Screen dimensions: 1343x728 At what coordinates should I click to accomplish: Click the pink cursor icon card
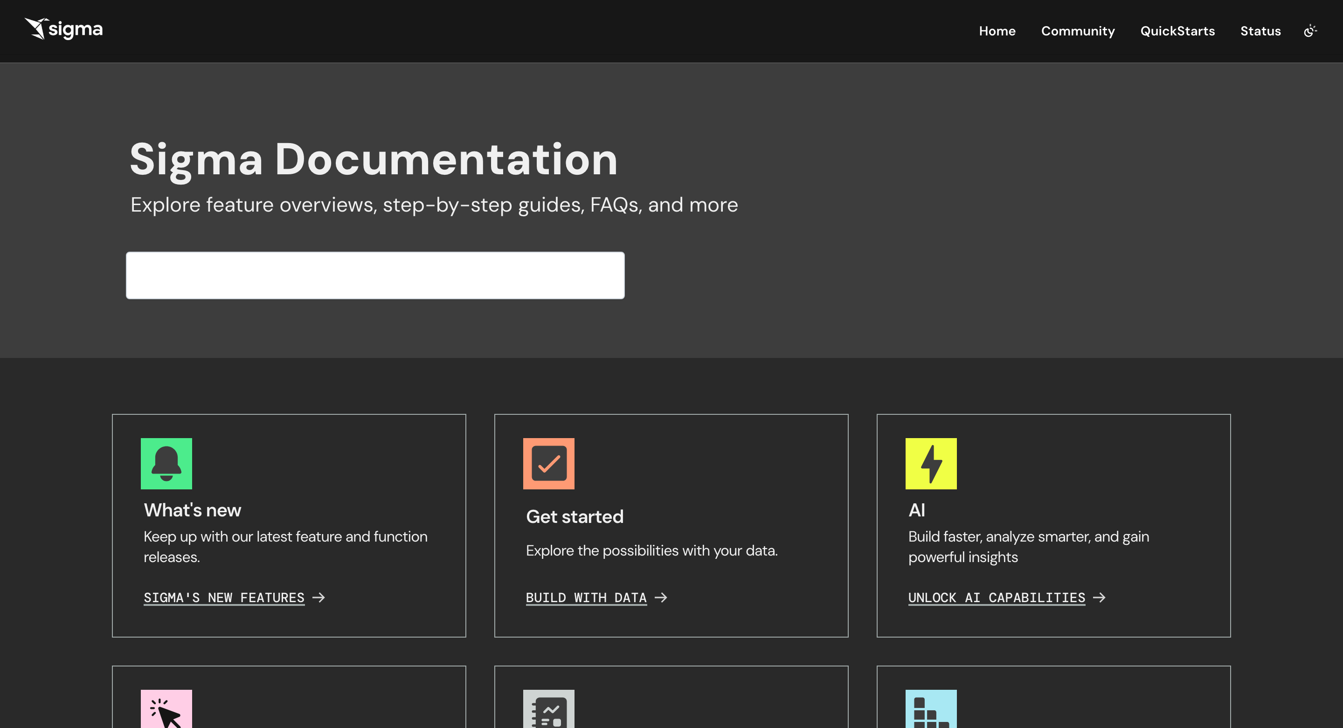(x=166, y=709)
